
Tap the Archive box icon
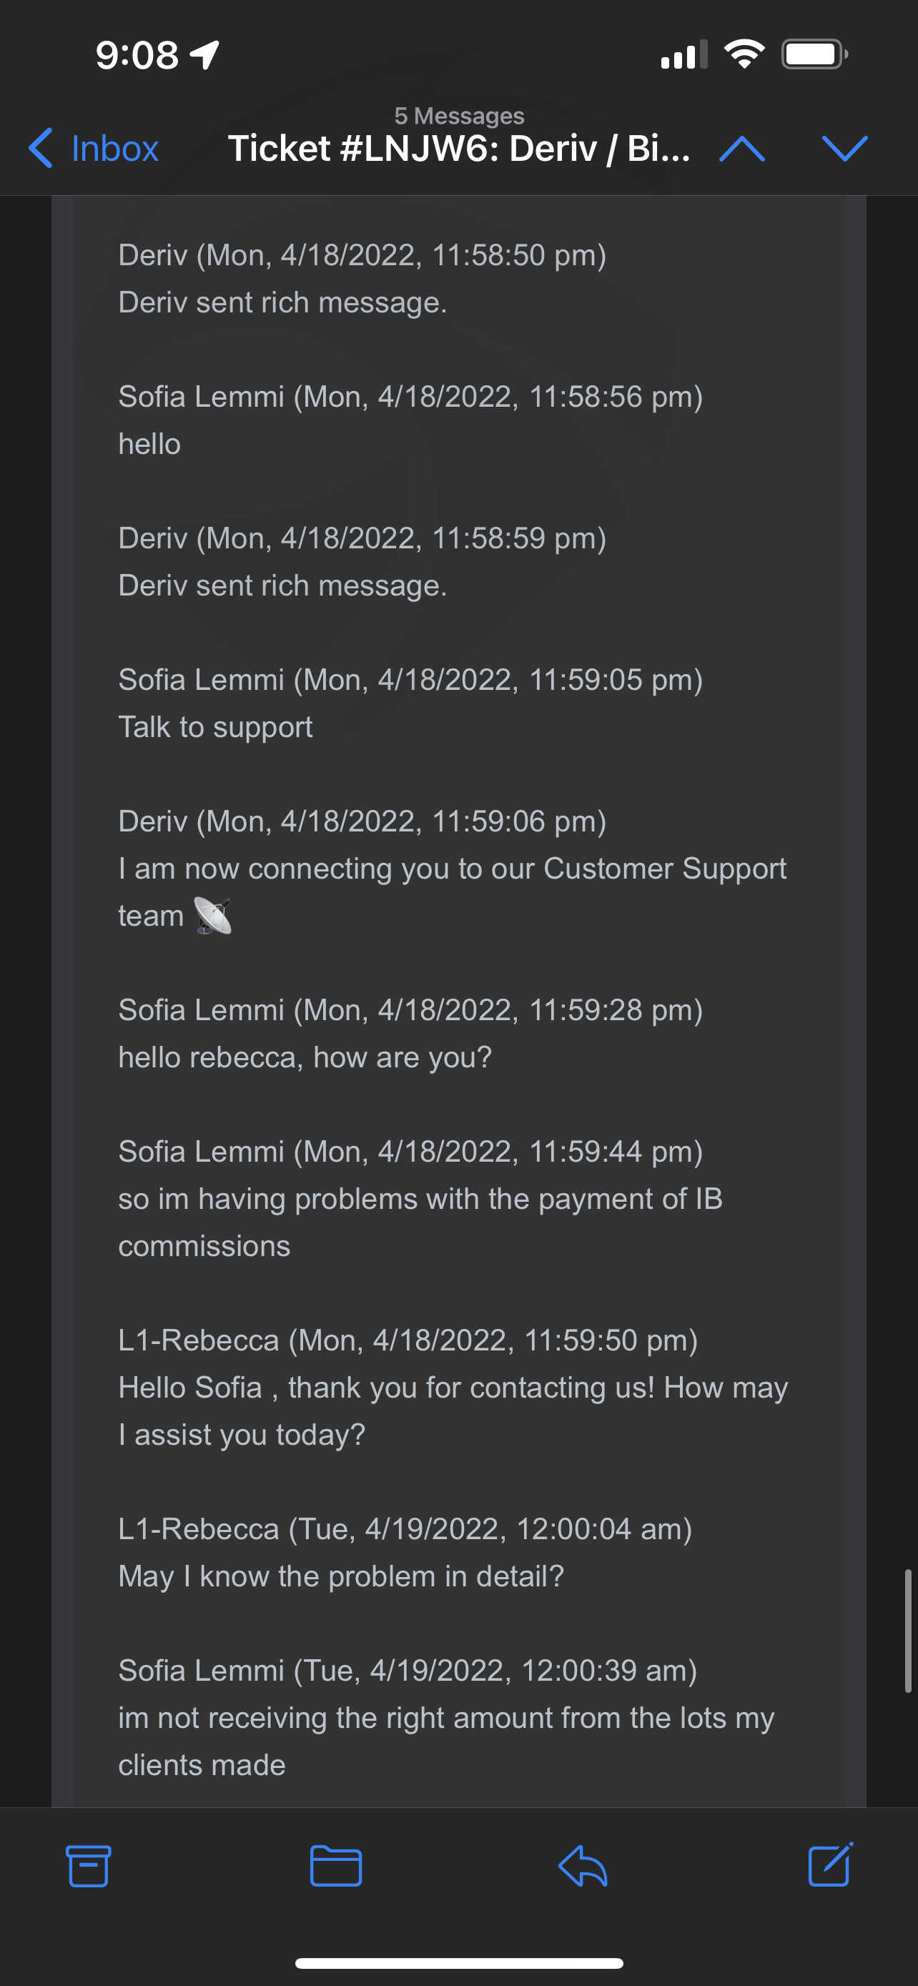[x=88, y=1866]
